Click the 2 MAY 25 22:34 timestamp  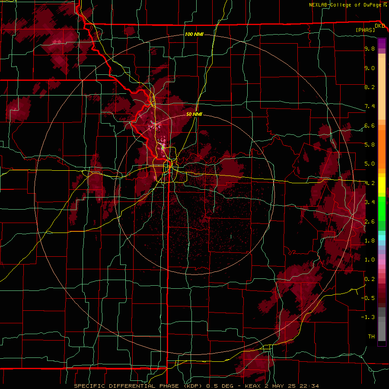[x=290, y=386]
